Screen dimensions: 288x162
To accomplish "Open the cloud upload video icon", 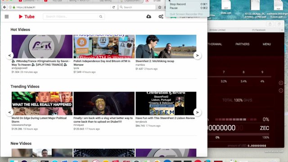I will [149, 17].
